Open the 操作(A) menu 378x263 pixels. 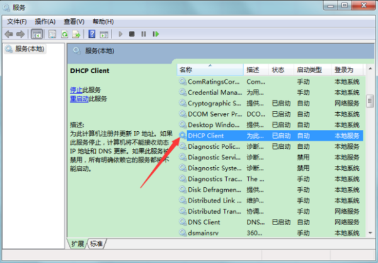45,21
